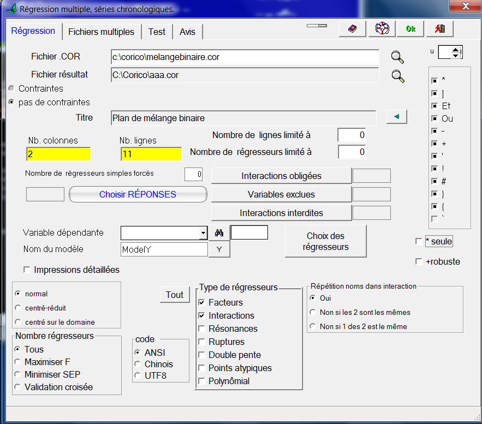The image size is (482, 424).
Task: Check the Impressions détaillées option
Action: [x=27, y=270]
